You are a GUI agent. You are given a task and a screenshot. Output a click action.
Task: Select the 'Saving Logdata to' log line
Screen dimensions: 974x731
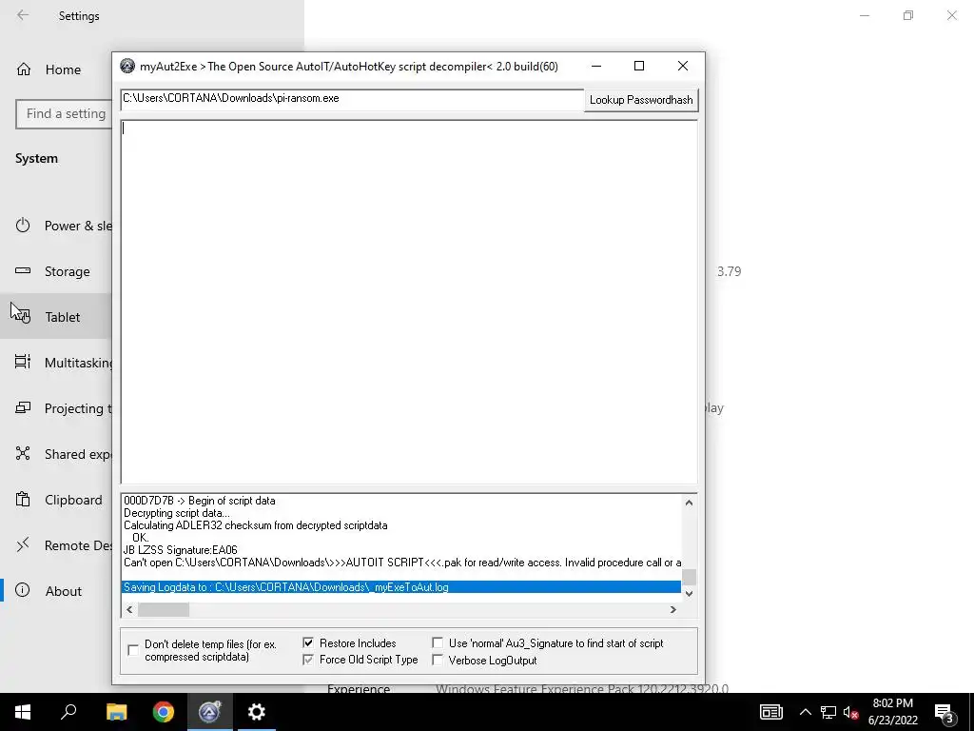click(x=401, y=587)
